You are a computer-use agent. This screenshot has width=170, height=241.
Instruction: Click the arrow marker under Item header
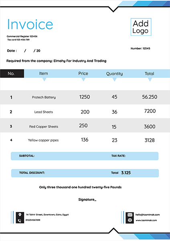44,79
